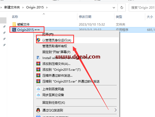Select the 破解文件 folder name
Viewport: 155px width, 117px height.
tap(23, 24)
